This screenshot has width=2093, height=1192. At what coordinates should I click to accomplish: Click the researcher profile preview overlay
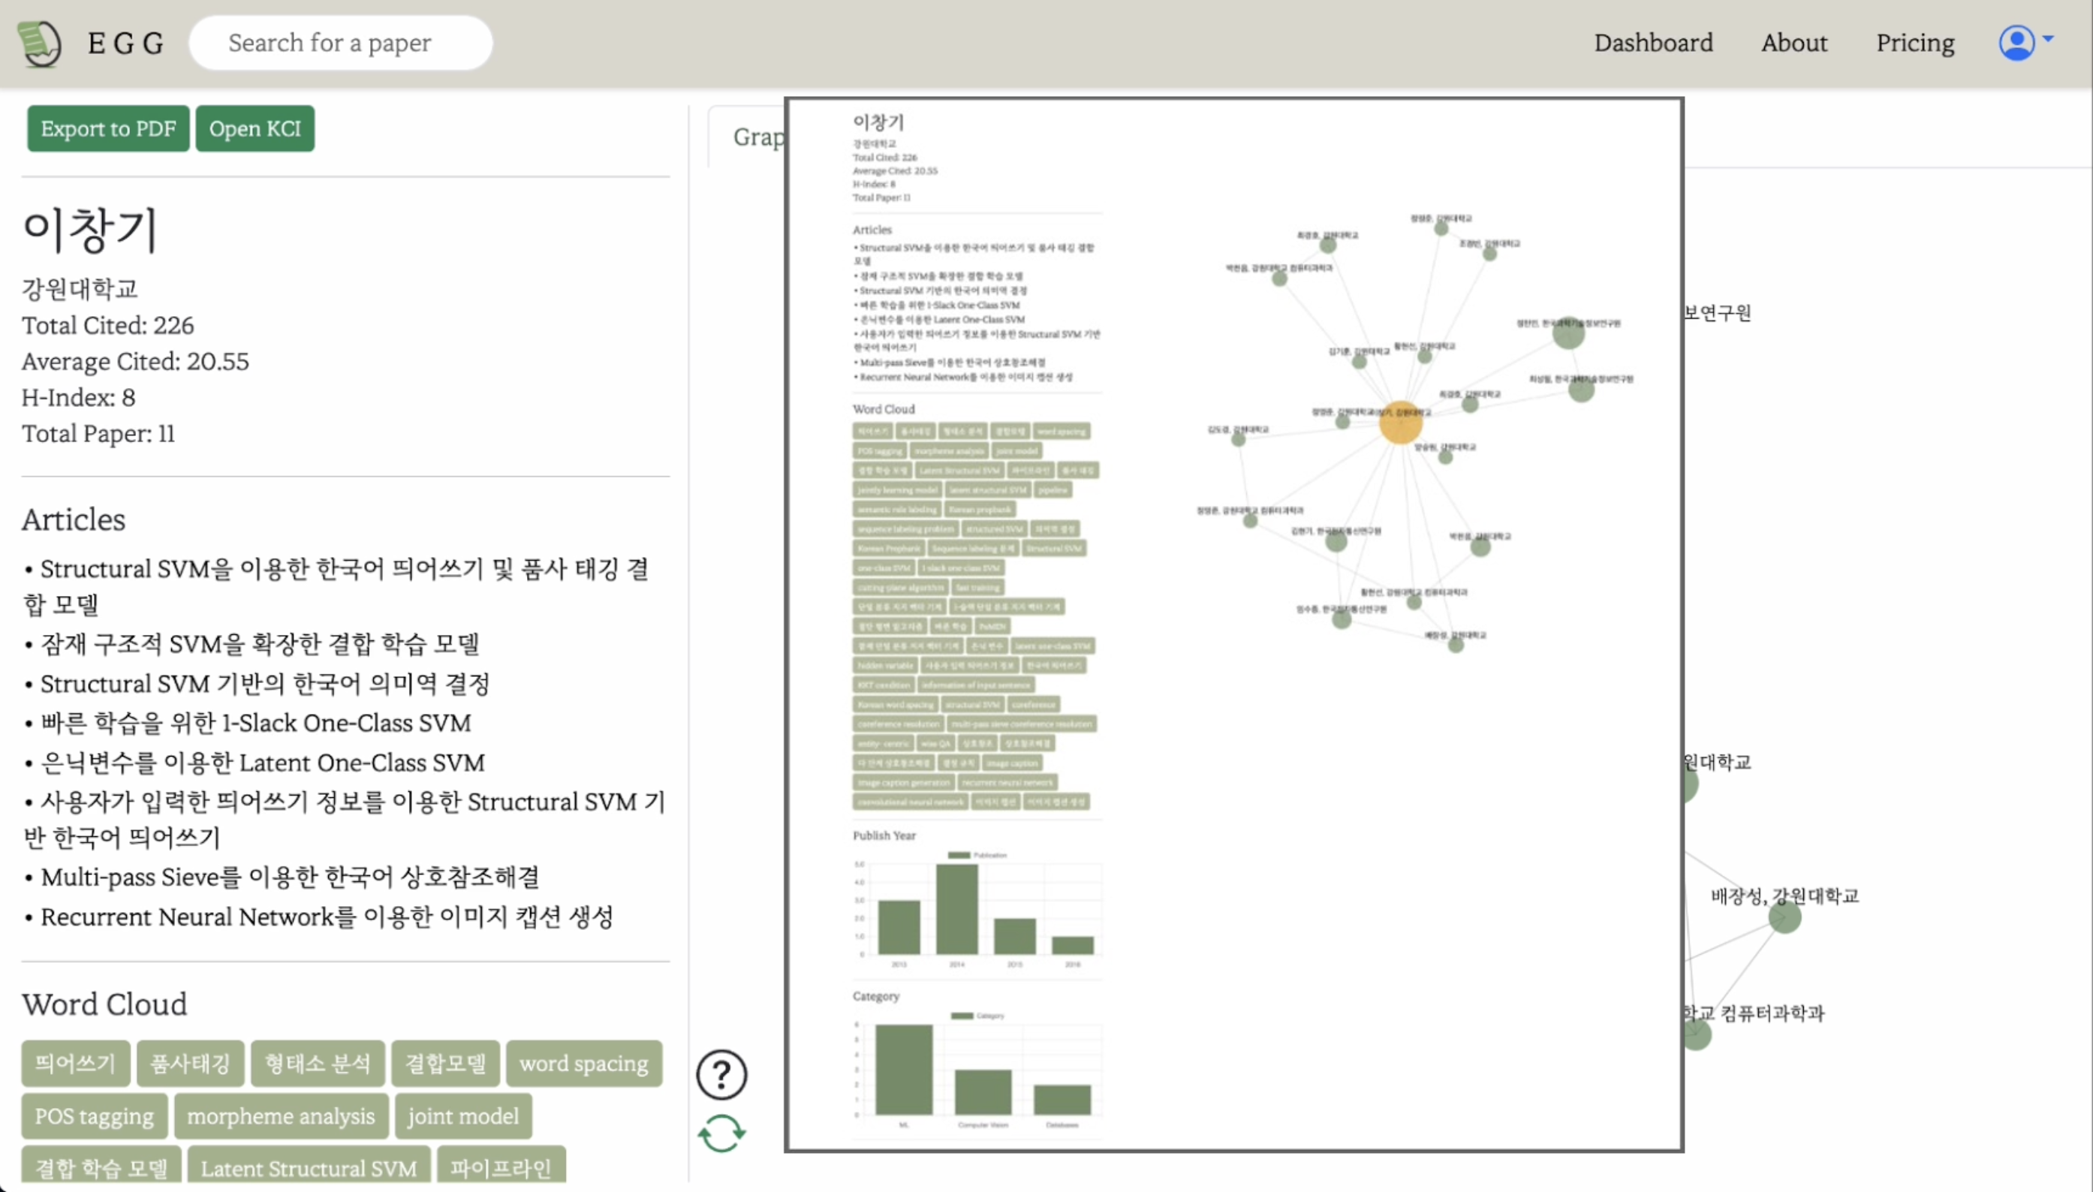1233,626
